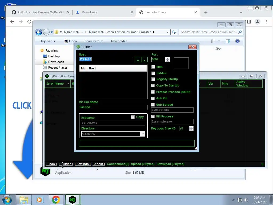Enable the Icon checkbox in Builder
This screenshot has width=273, height=205.
[153, 67]
